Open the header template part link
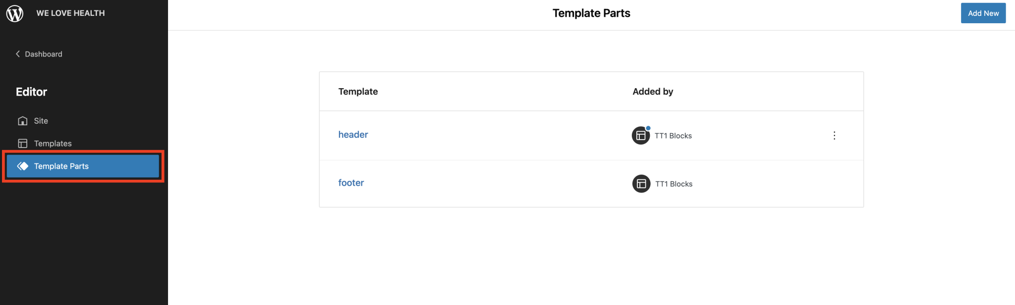Screen dimensions: 1015x305 (353, 135)
